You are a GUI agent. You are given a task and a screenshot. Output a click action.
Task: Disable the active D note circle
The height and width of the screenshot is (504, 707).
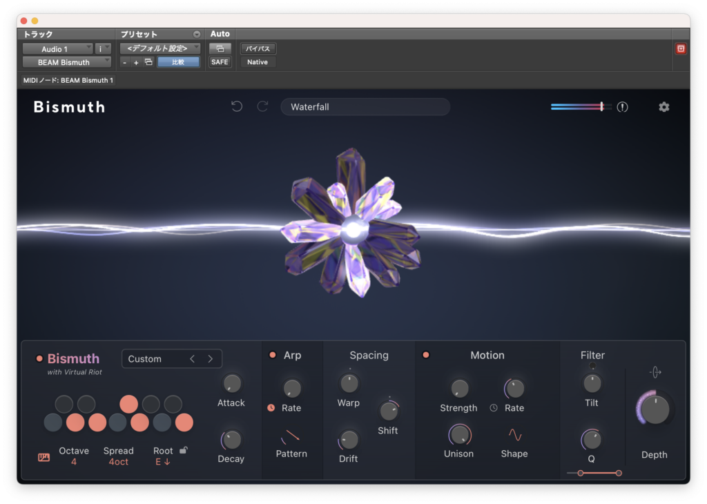coord(75,423)
